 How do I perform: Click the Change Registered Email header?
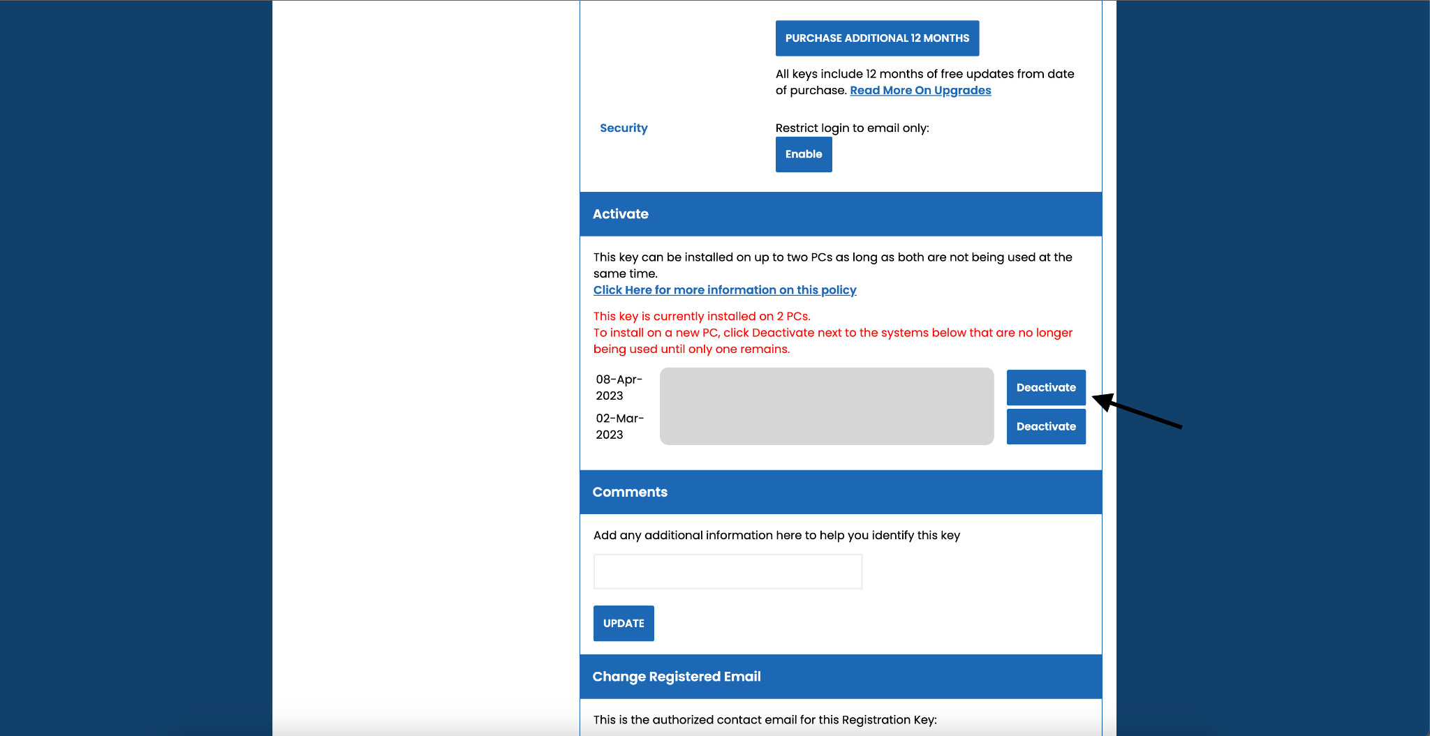pos(841,677)
